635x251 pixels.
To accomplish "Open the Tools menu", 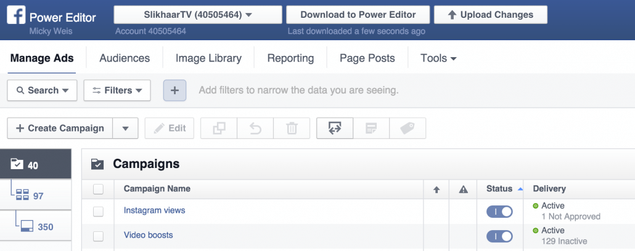I will (x=438, y=58).
